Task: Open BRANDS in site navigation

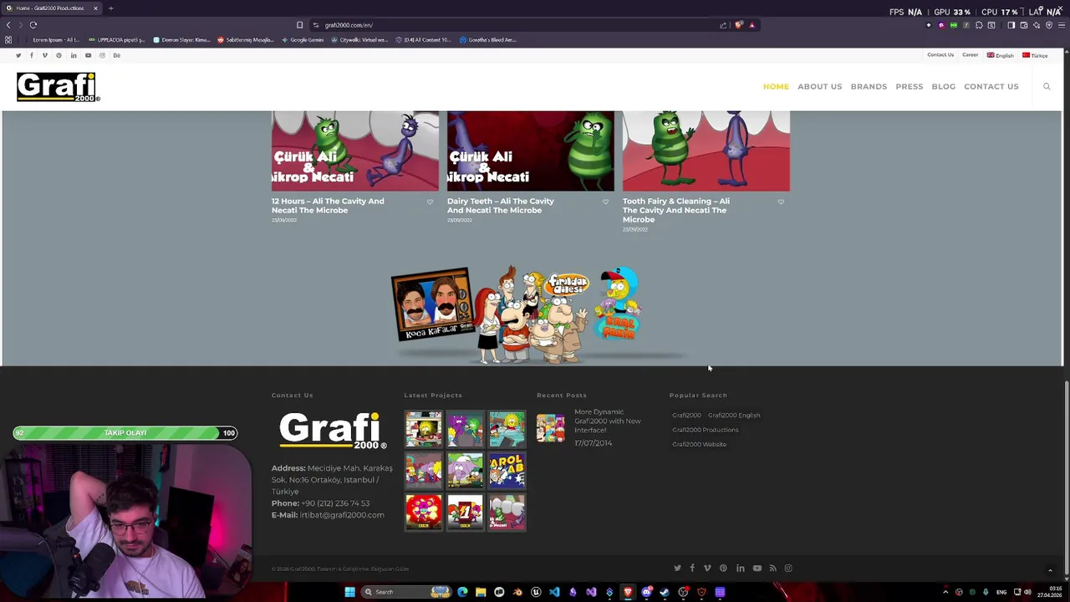Action: pos(869,87)
